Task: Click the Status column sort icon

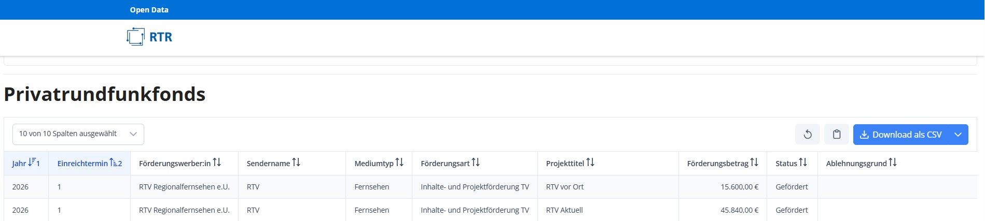Action: (803, 163)
